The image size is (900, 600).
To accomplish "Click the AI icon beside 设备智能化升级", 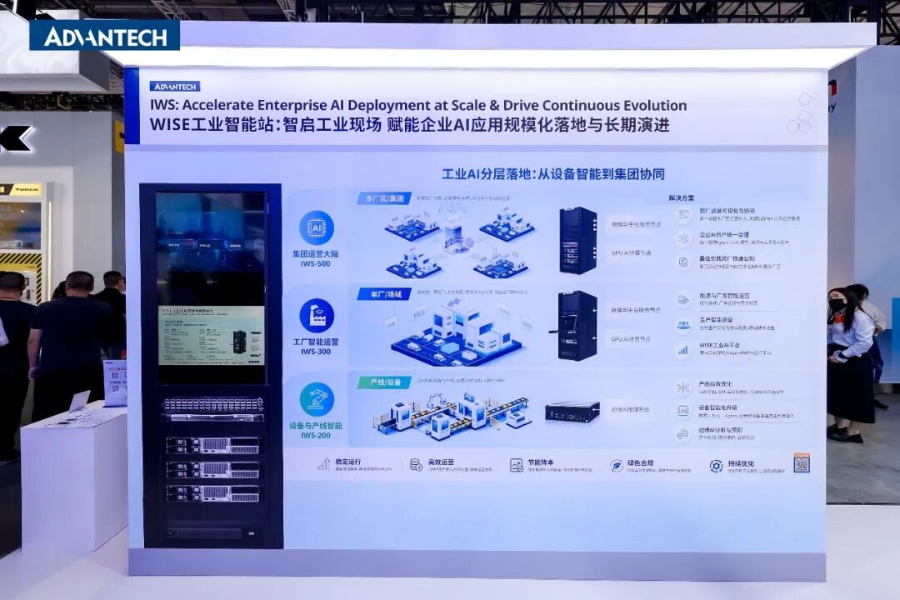I will click(683, 411).
